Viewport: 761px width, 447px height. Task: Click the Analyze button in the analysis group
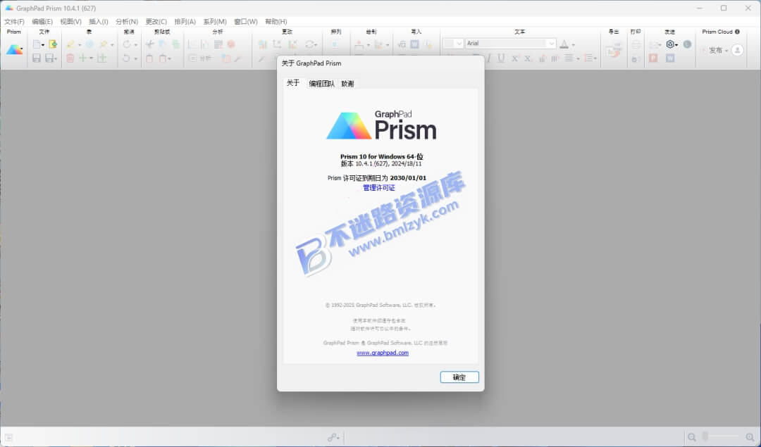200,58
